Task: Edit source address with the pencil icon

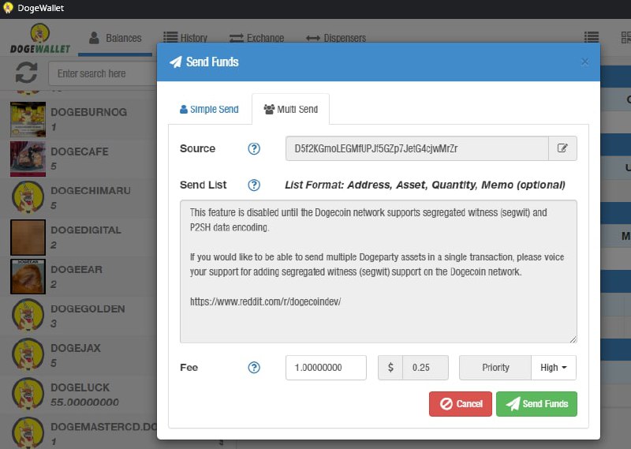Action: tap(562, 148)
